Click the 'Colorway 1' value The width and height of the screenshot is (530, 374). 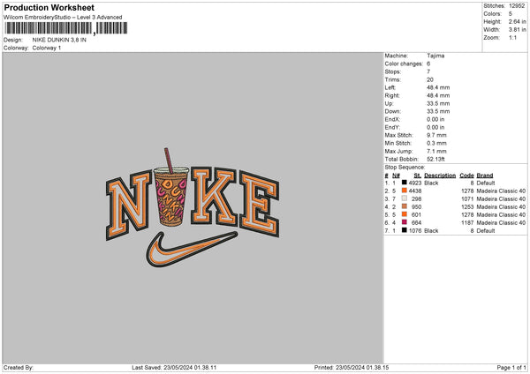47,48
